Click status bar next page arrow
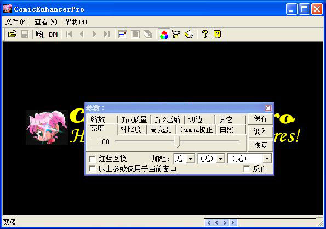Viewport: 326px width, 229px height. 225,223
